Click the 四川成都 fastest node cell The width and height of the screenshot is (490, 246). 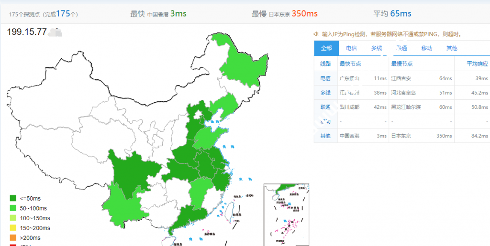350,107
